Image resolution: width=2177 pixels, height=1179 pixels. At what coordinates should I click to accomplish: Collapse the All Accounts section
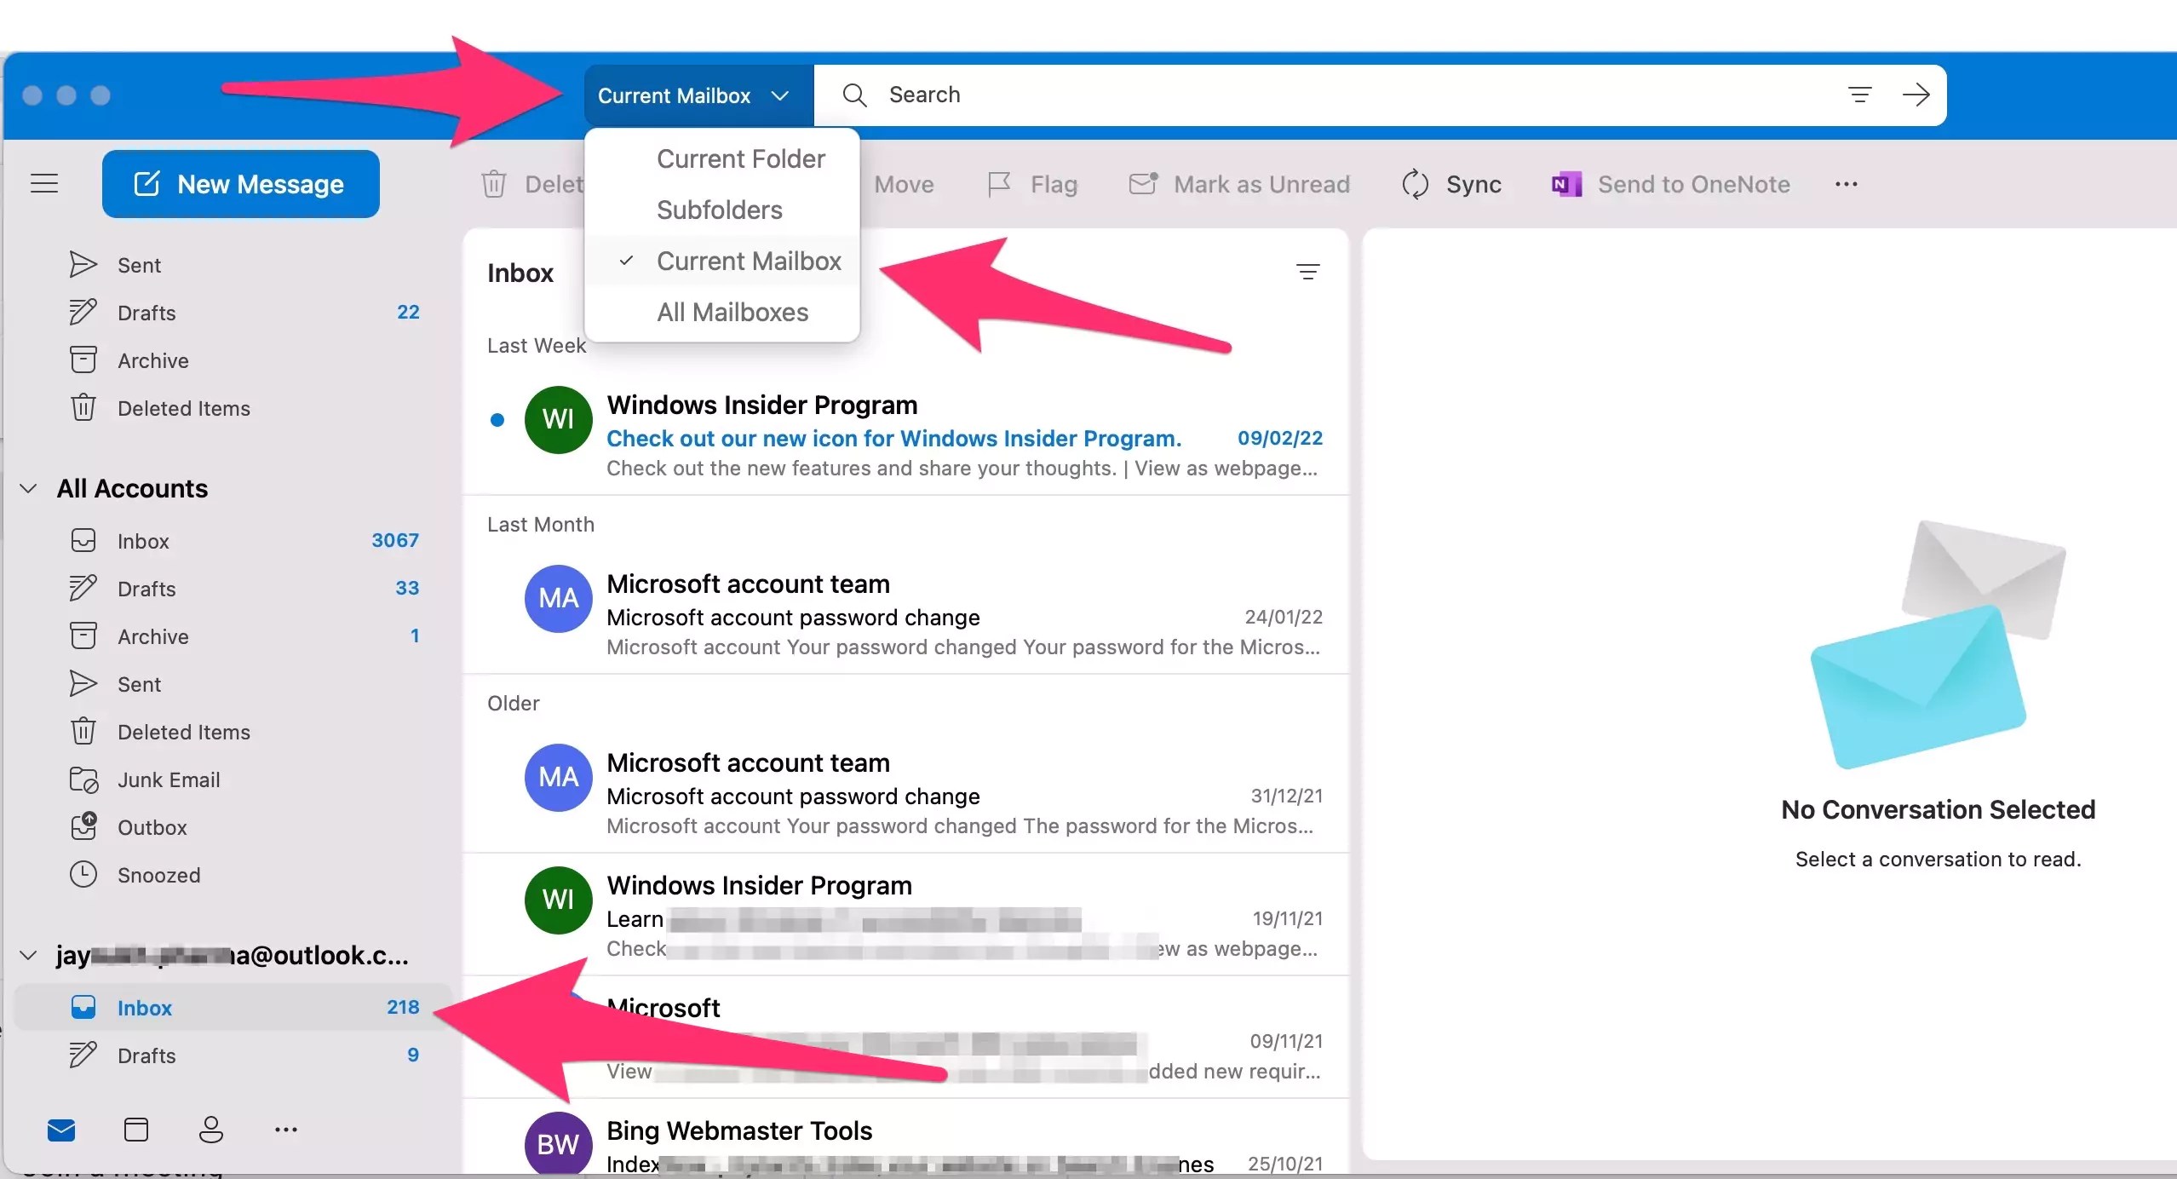(27, 488)
